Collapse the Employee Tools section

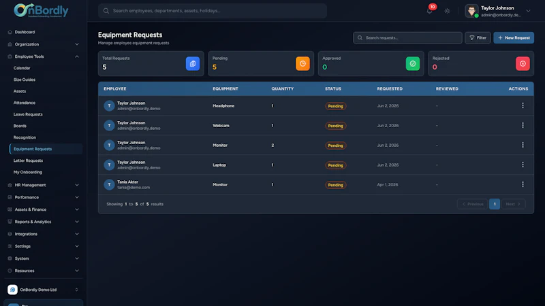(43, 56)
